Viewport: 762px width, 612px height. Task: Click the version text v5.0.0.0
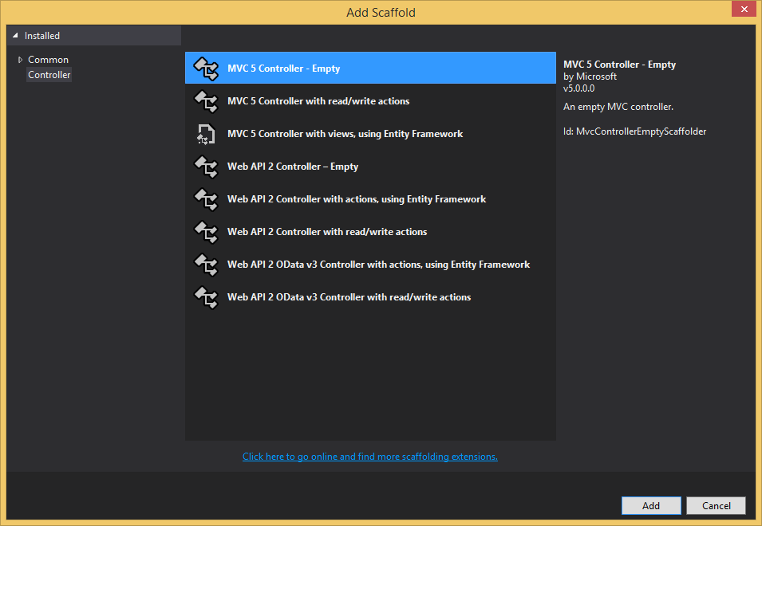point(578,88)
